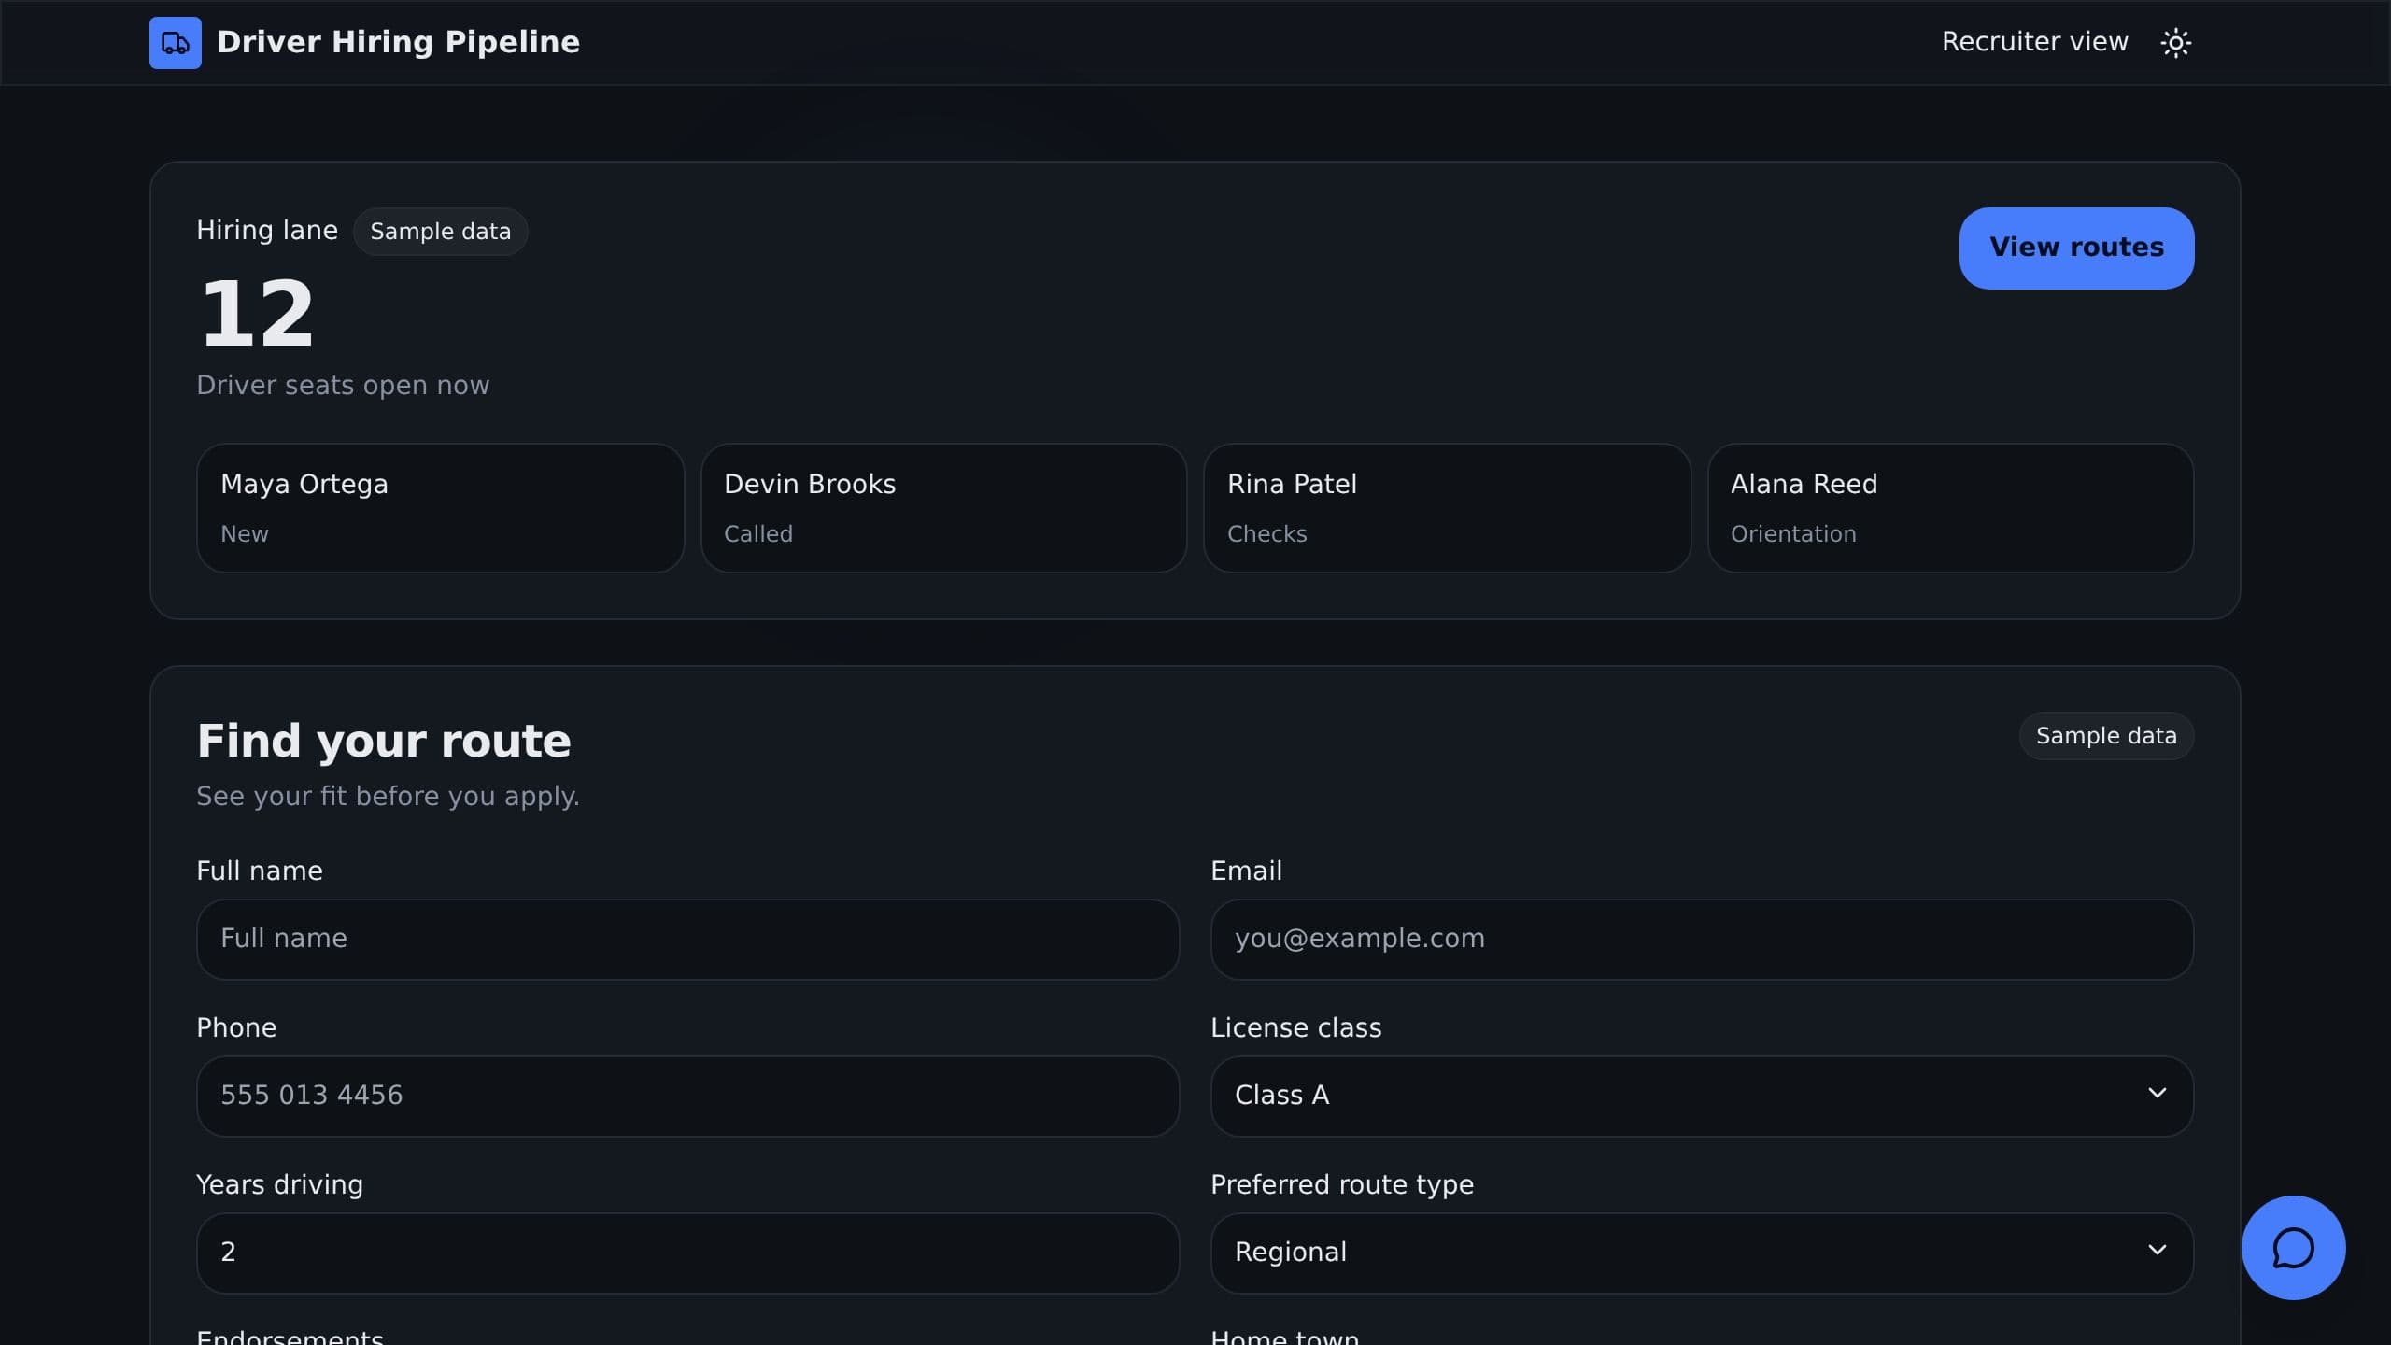Click the See your fit before you apply text
The width and height of the screenshot is (2391, 1345).
(x=388, y=796)
